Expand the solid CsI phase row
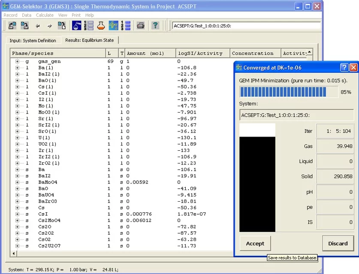 click(17, 214)
